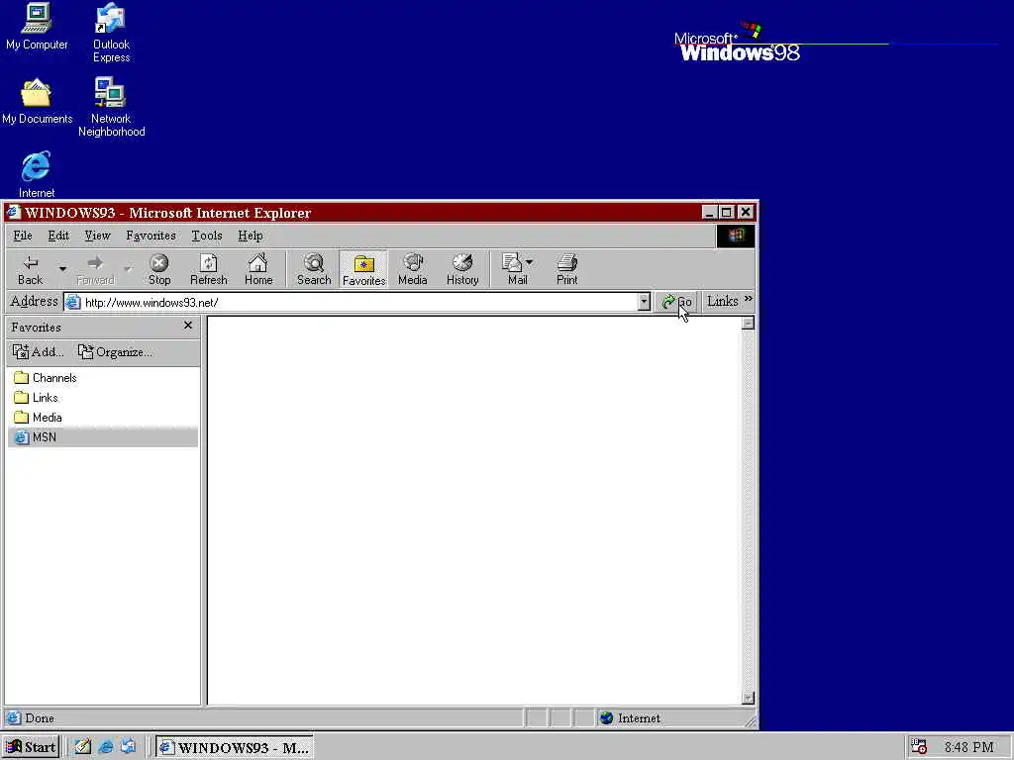
Task: Close the Favorites pane
Action: pyautogui.click(x=188, y=325)
